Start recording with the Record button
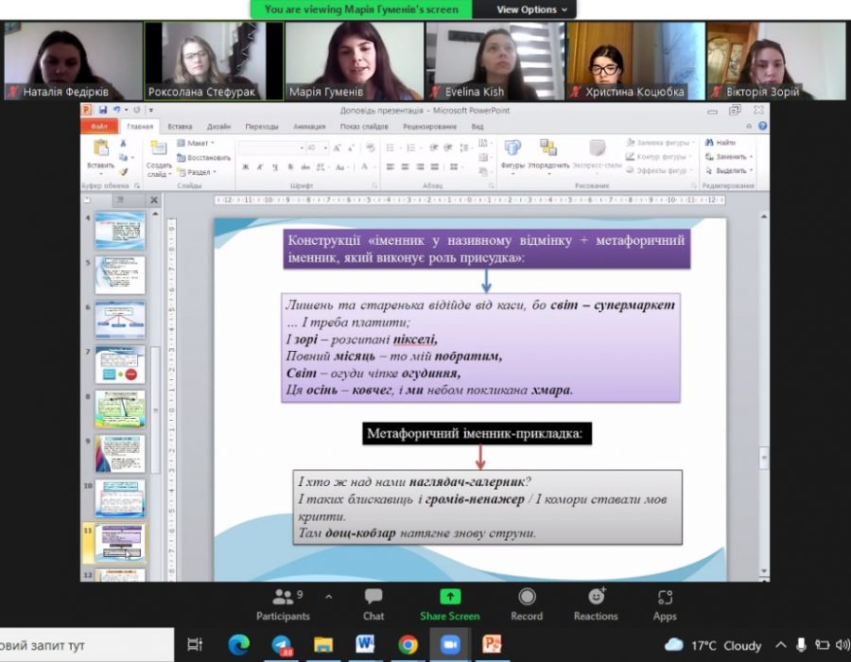Viewport: 851px width, 662px height. [527, 603]
